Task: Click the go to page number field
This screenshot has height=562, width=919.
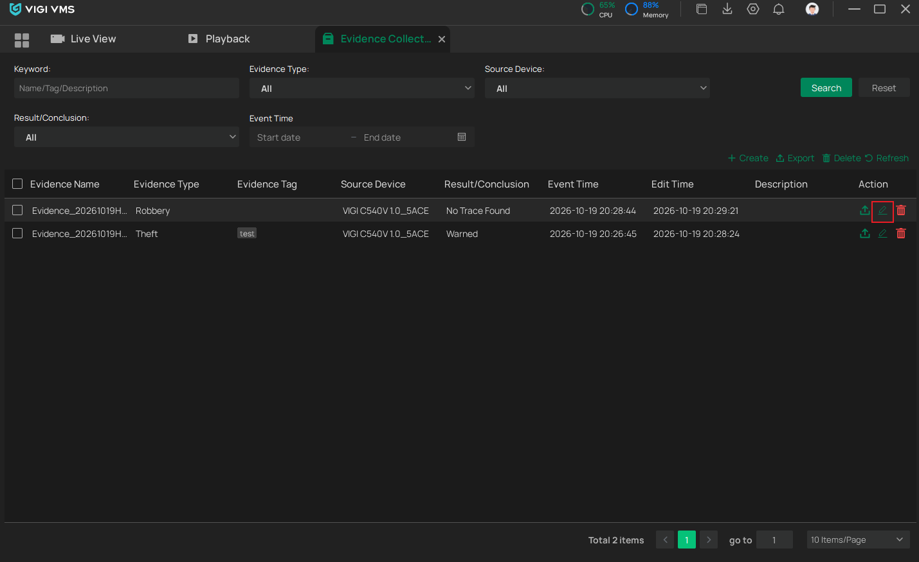Action: pyautogui.click(x=774, y=540)
